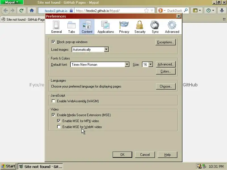This screenshot has width=227, height=170.
Task: Go to the Privacy preferences pane
Action: [124, 27]
